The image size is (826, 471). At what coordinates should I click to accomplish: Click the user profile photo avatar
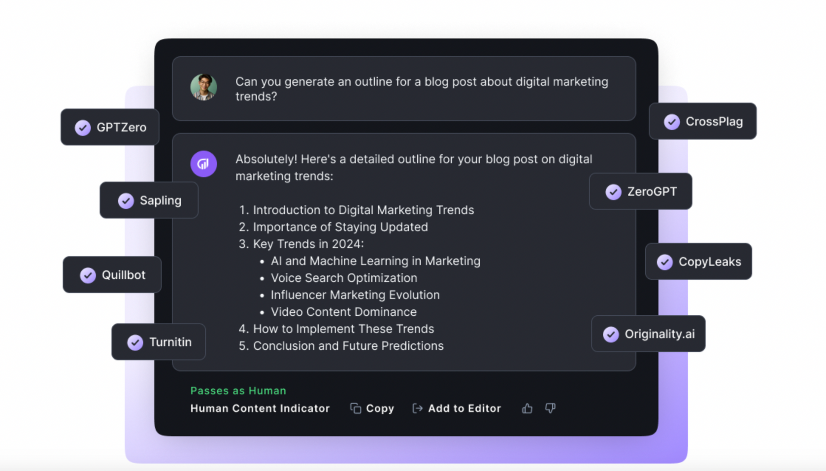click(203, 87)
